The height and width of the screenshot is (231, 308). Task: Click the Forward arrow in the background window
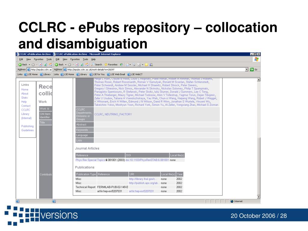[33, 65]
